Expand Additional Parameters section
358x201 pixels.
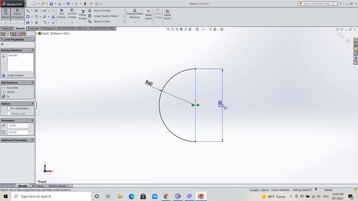tap(32, 140)
